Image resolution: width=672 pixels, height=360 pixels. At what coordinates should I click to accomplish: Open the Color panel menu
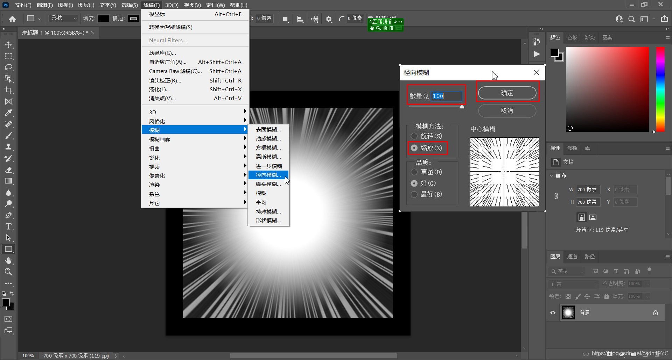click(x=667, y=37)
